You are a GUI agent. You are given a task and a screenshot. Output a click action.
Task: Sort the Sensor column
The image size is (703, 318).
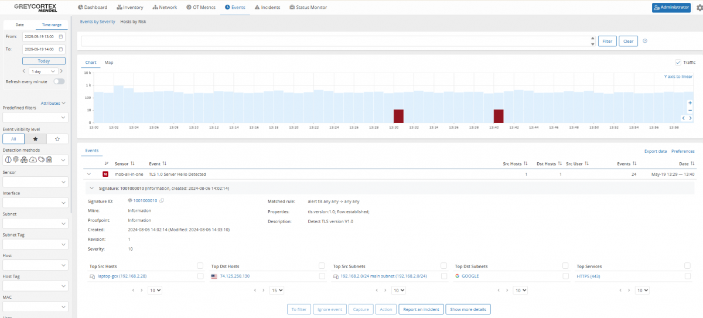pyautogui.click(x=132, y=164)
